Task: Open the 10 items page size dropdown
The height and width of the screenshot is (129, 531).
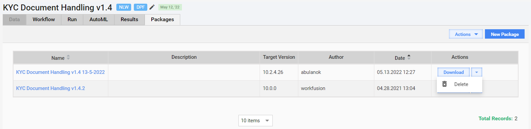Action: pyautogui.click(x=256, y=121)
